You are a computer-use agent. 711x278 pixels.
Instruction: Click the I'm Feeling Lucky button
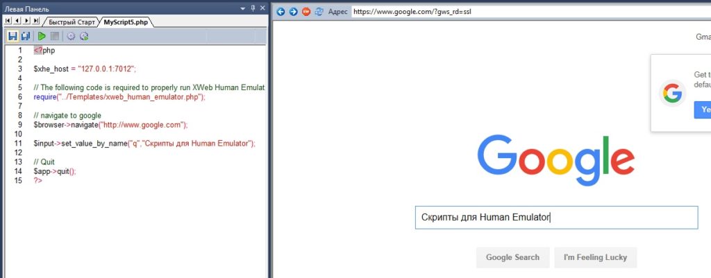coord(595,257)
